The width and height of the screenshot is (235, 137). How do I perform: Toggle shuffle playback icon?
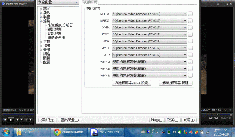click(230, 110)
